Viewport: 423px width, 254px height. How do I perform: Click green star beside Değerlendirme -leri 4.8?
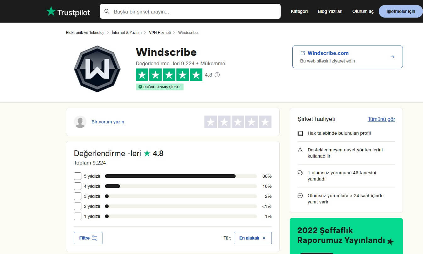click(x=147, y=153)
